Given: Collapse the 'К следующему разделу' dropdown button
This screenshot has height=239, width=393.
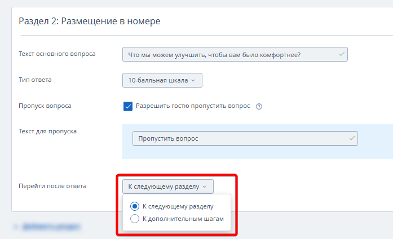Looking at the screenshot, I should coord(167,186).
